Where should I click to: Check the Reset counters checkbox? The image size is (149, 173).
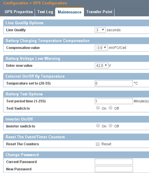point(98,144)
